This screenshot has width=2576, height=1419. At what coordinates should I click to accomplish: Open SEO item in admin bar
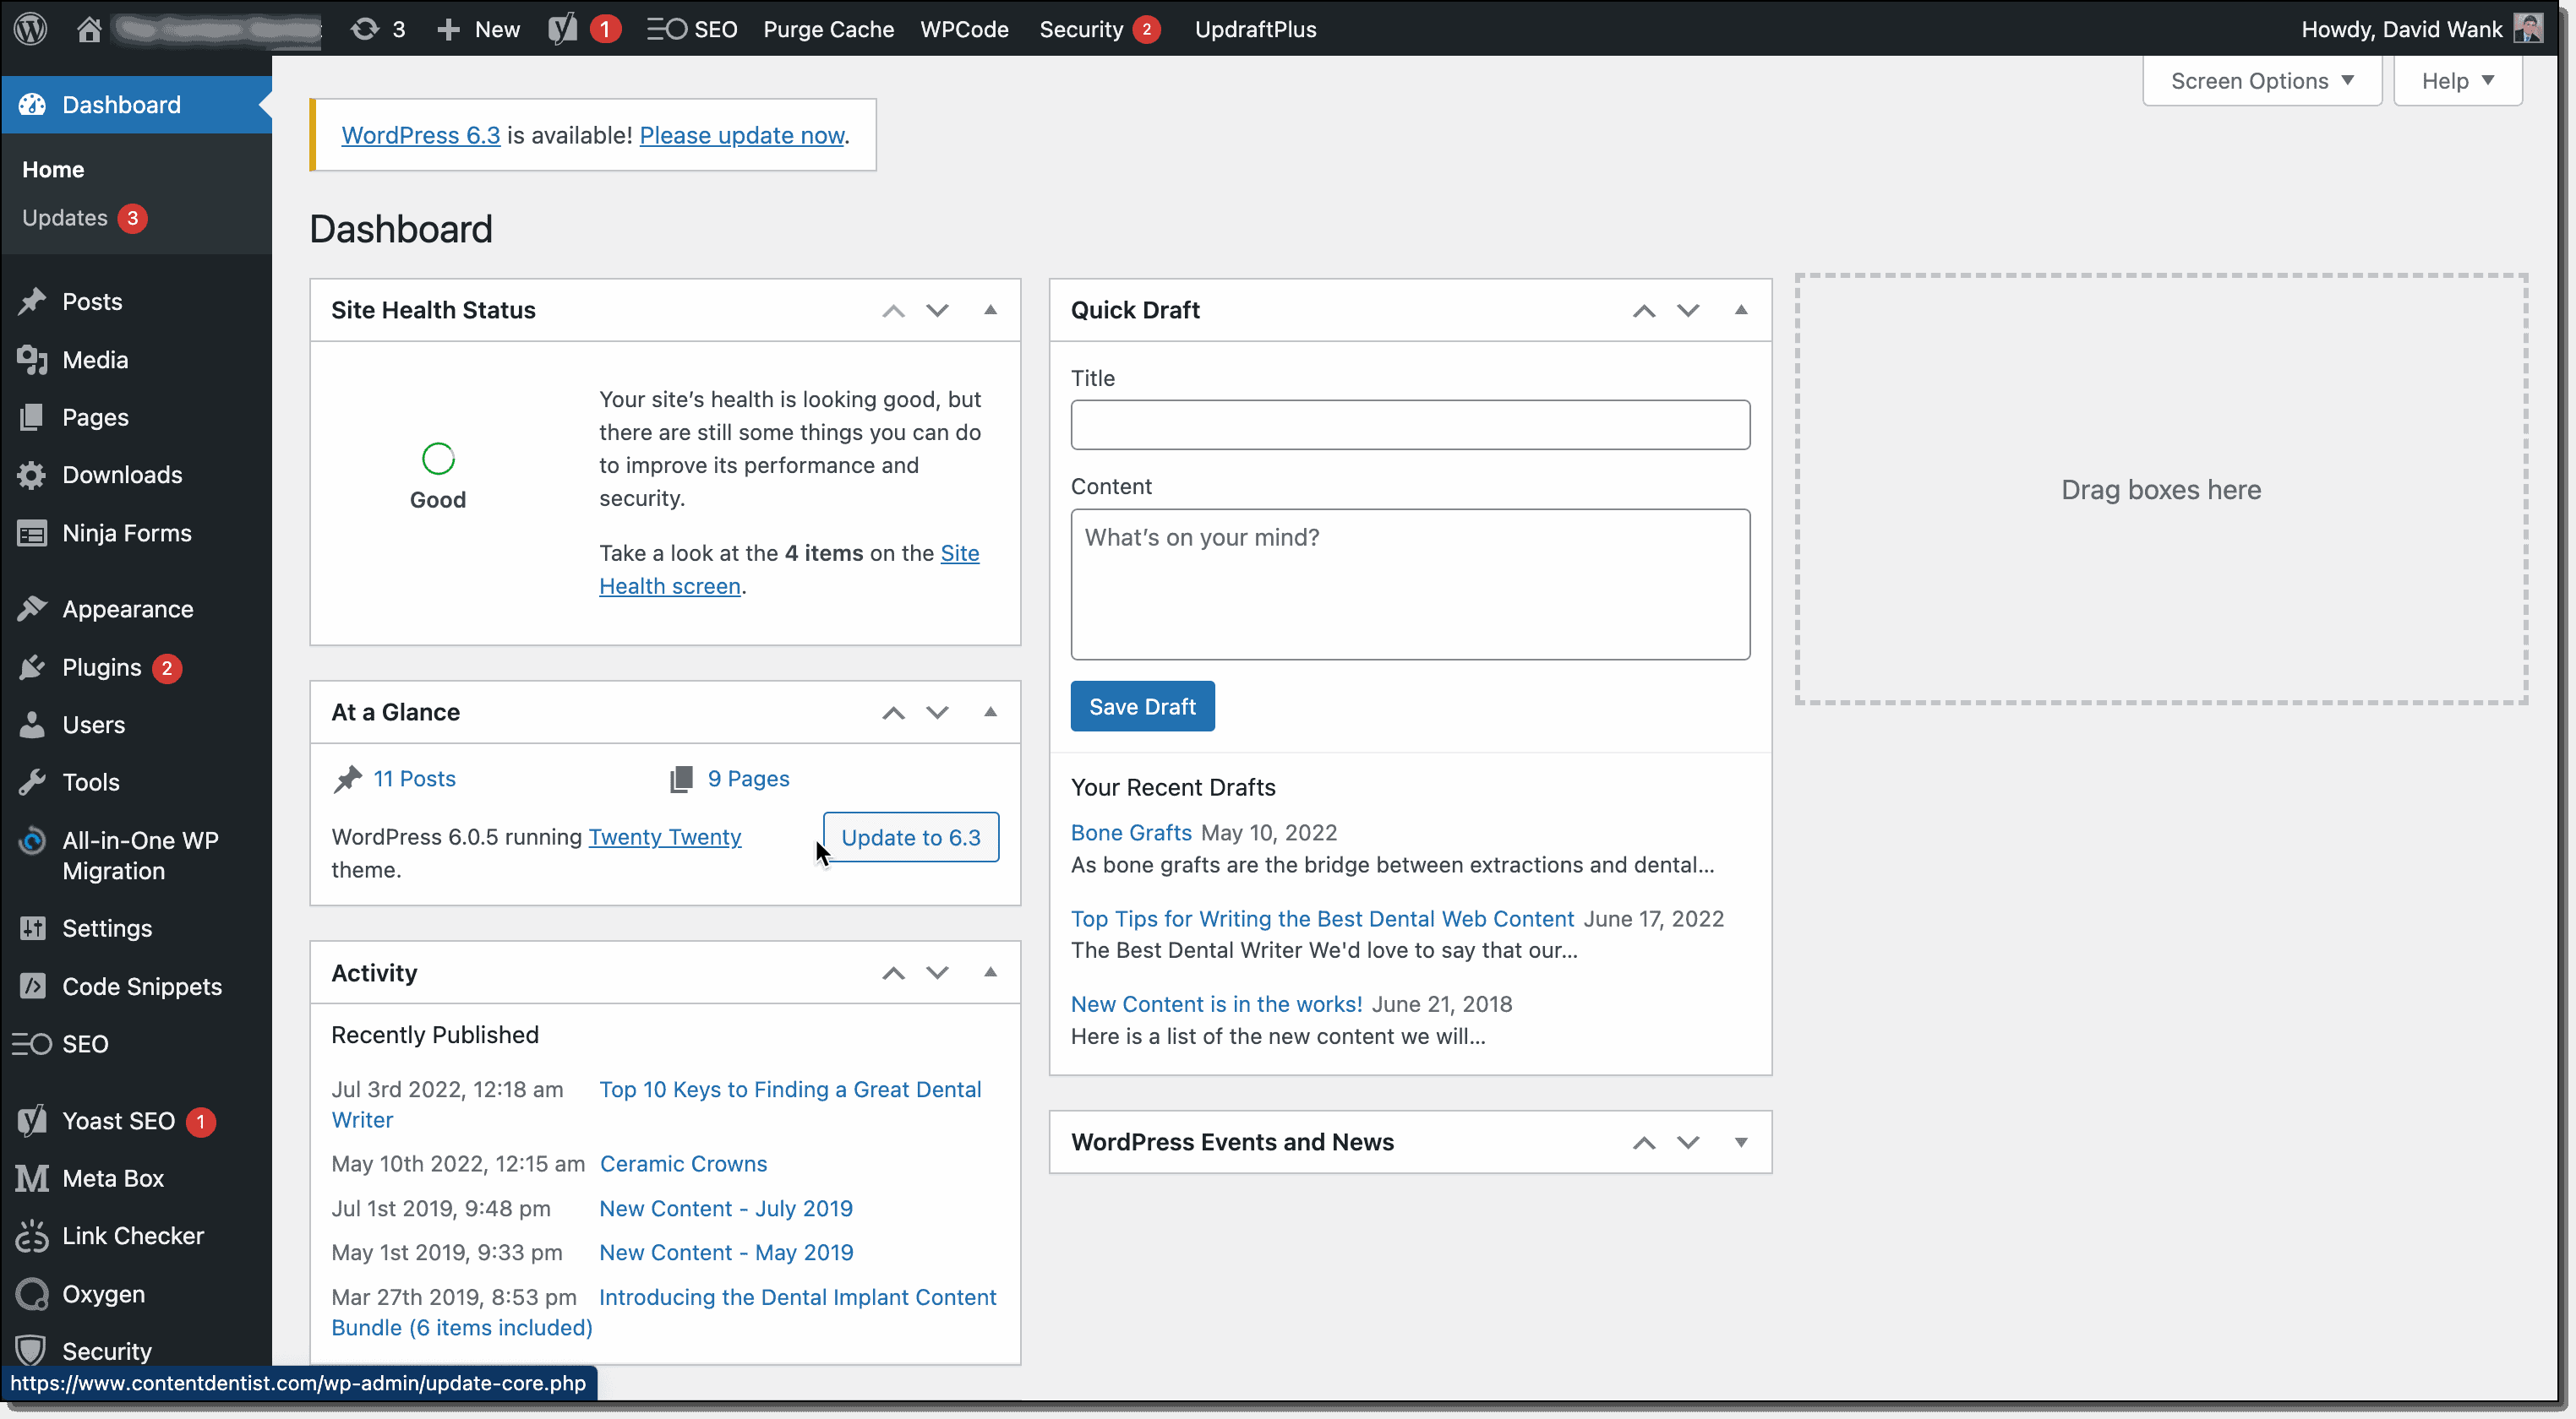coord(692,29)
